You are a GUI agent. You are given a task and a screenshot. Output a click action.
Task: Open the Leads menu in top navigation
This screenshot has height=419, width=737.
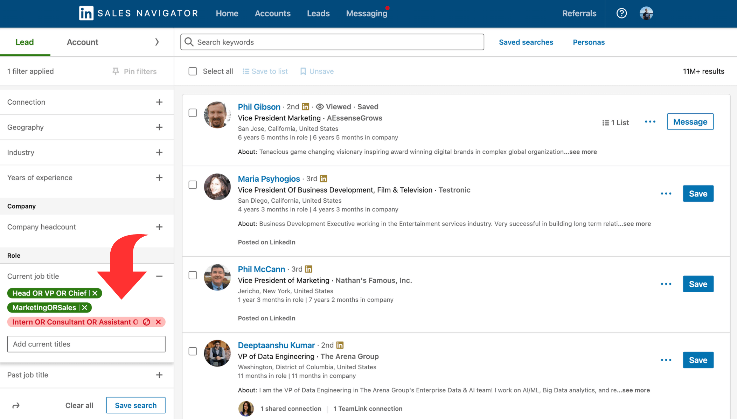click(318, 13)
